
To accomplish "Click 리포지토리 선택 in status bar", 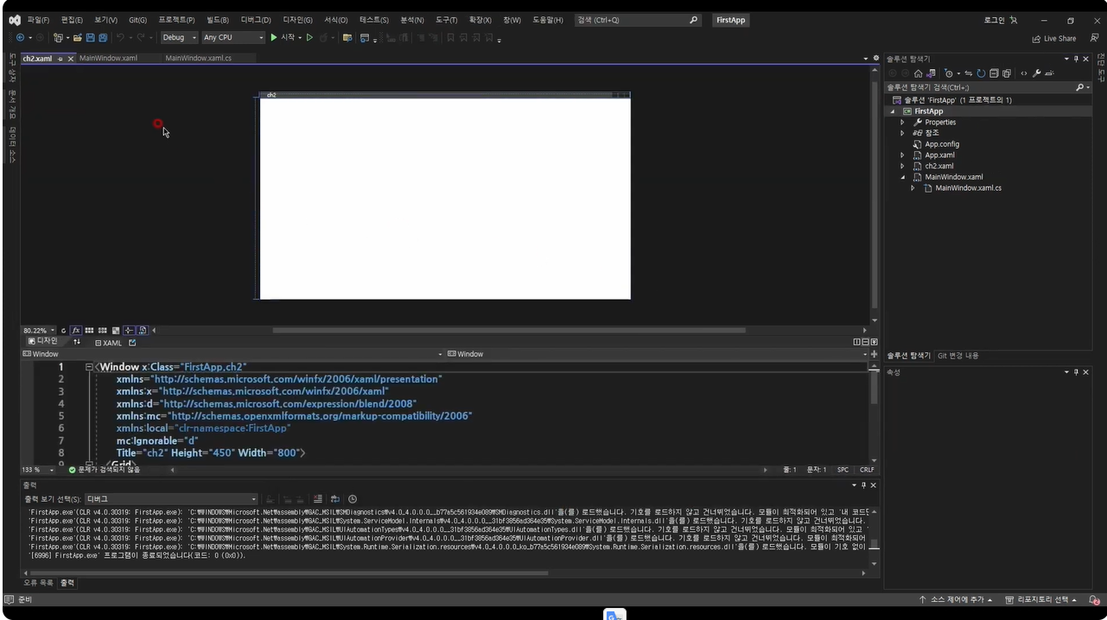I will pos(1041,600).
